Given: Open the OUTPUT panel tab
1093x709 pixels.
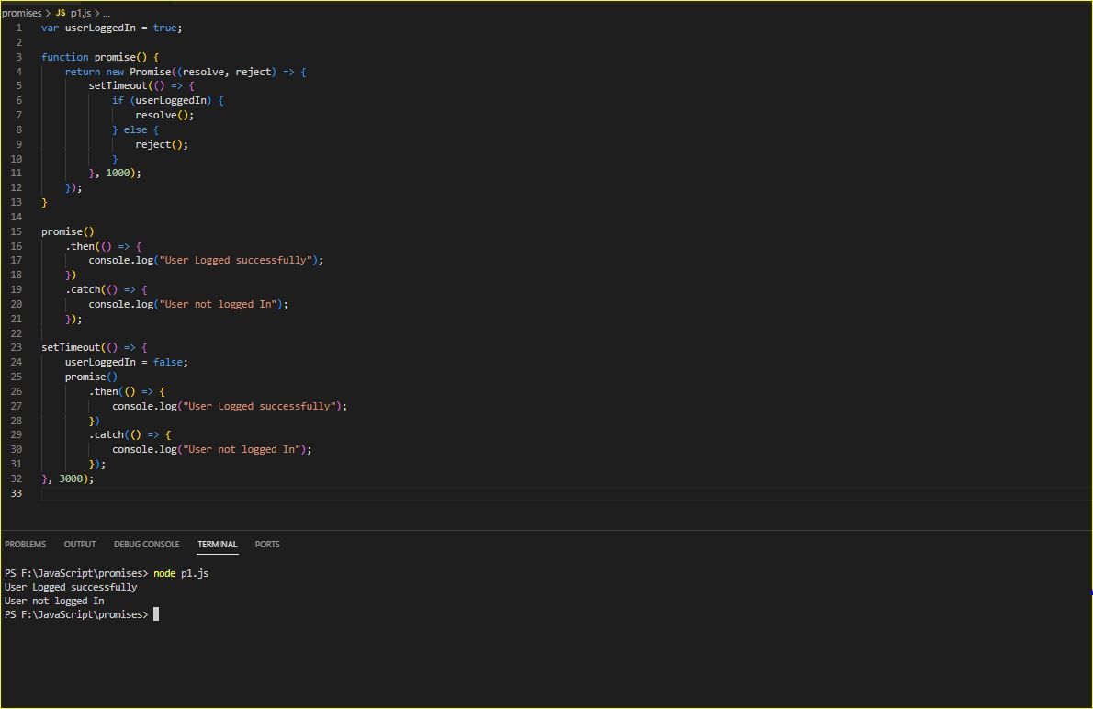Looking at the screenshot, I should click(80, 545).
